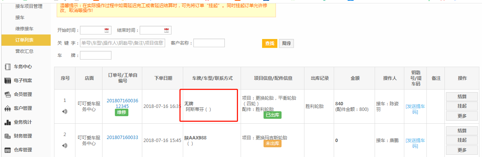Open 更多 options for second order

click(x=462, y=150)
